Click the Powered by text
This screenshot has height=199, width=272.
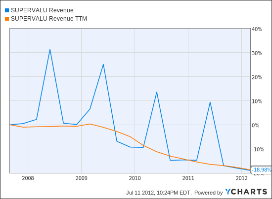point(208,193)
